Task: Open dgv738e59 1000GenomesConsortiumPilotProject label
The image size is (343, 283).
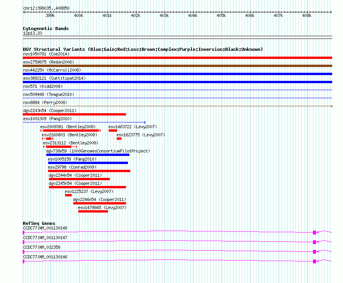Action: tap(98, 151)
